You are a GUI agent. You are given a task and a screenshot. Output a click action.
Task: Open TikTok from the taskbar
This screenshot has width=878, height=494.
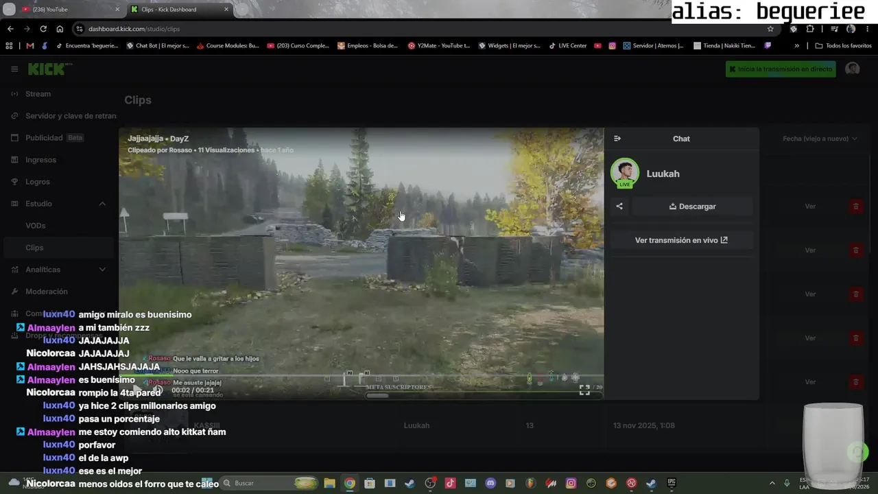[450, 483]
